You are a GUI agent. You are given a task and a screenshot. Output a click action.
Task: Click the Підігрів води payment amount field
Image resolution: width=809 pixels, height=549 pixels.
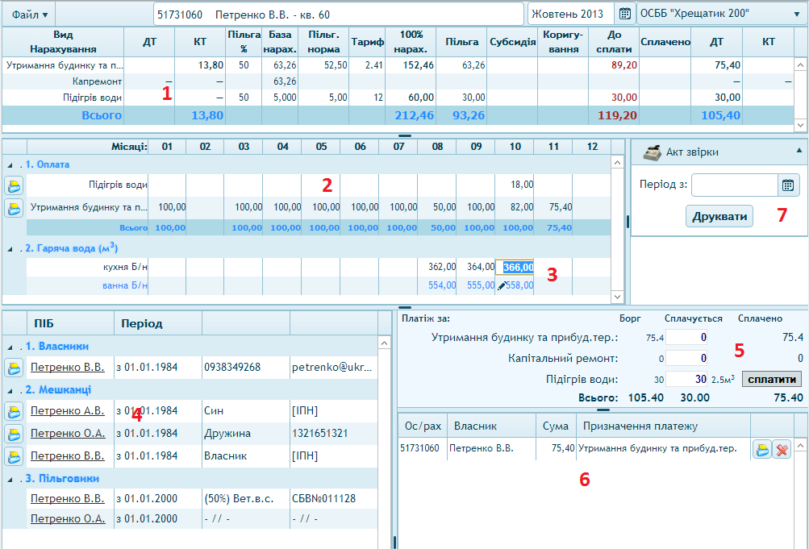pyautogui.click(x=686, y=380)
